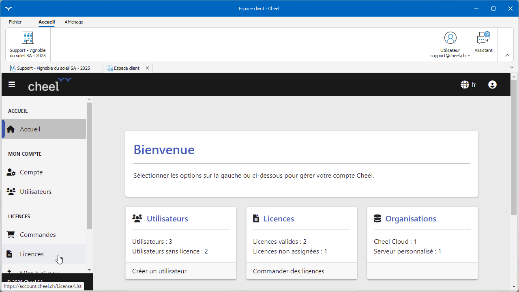Click the Créer un utilisateur link

tap(159, 271)
